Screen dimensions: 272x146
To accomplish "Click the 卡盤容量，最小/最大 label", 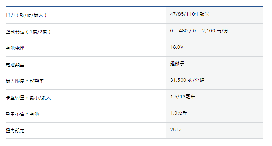I will [x=28, y=98].
